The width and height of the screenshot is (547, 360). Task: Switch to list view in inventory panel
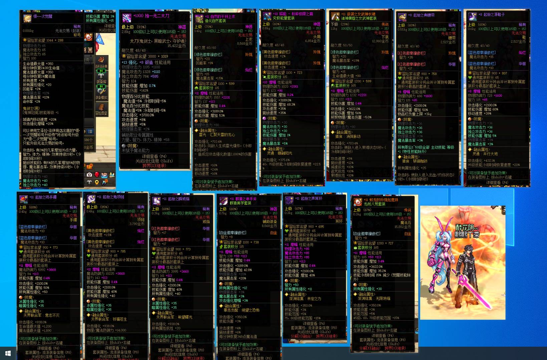(90, 131)
